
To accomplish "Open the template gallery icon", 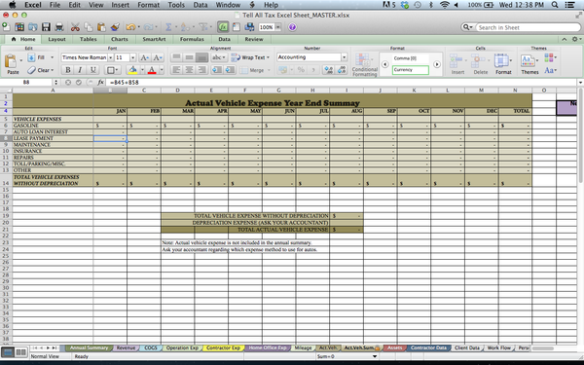I will pyautogui.click(x=19, y=27).
